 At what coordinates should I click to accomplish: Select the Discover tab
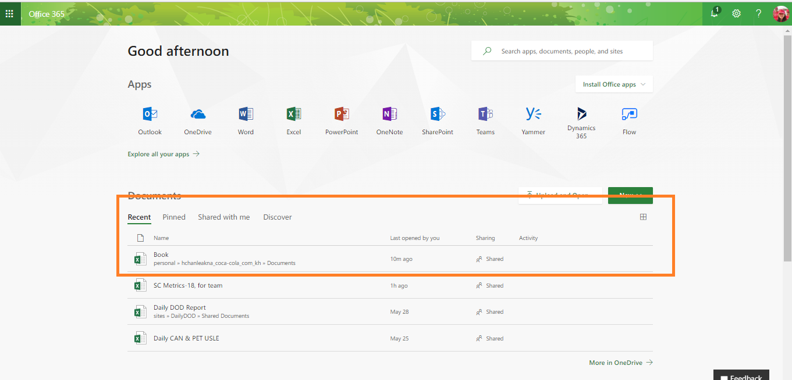point(278,217)
